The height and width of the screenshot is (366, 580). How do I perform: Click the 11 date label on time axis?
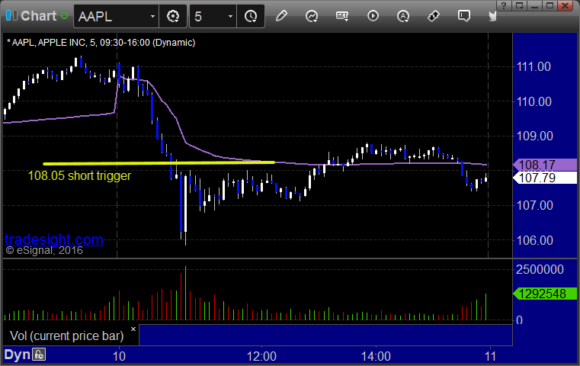coord(491,356)
